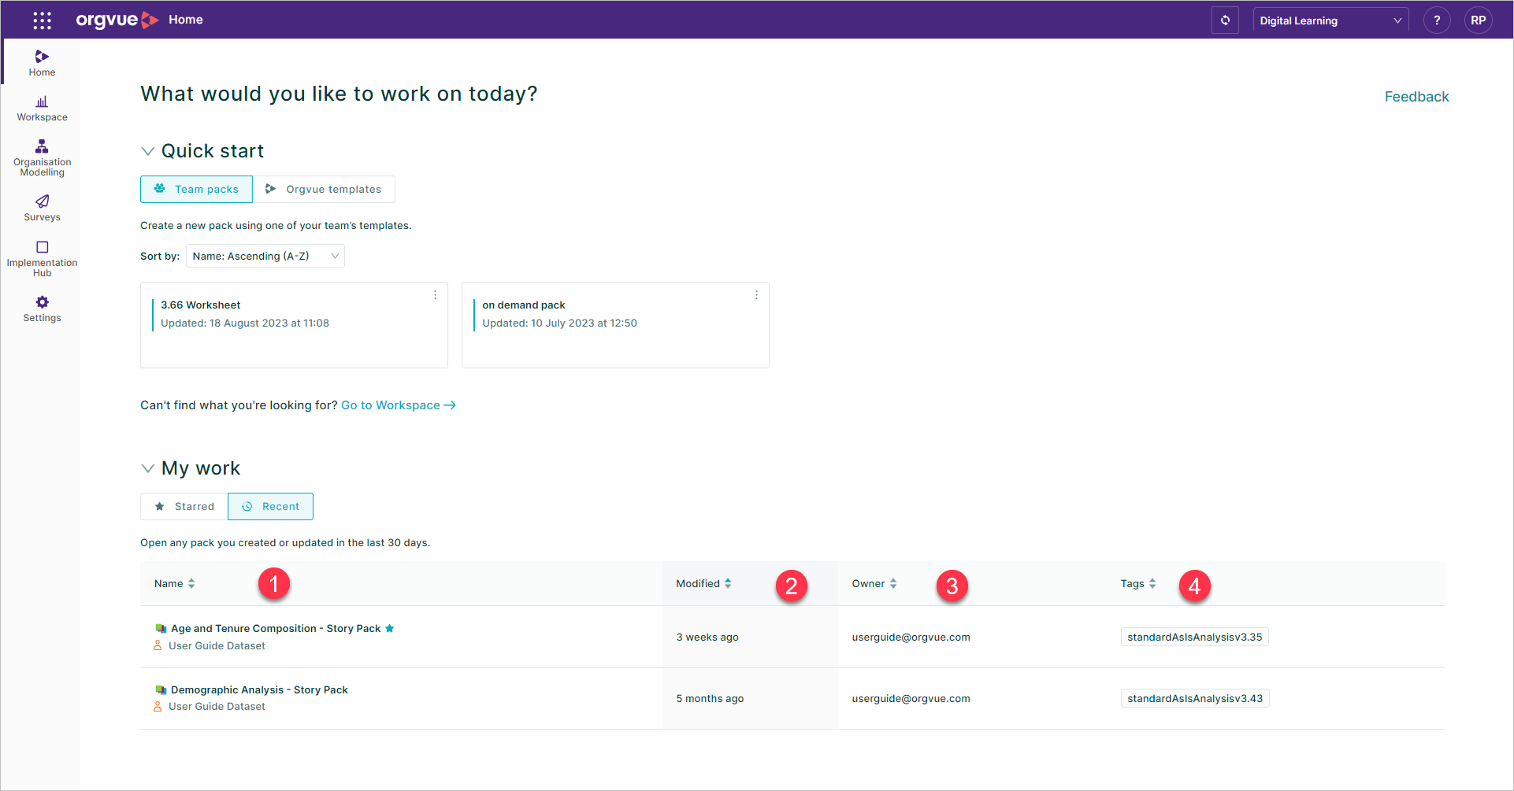Screen dimensions: 1514x791
Task: Switch to the Starred view
Action: 183,506
